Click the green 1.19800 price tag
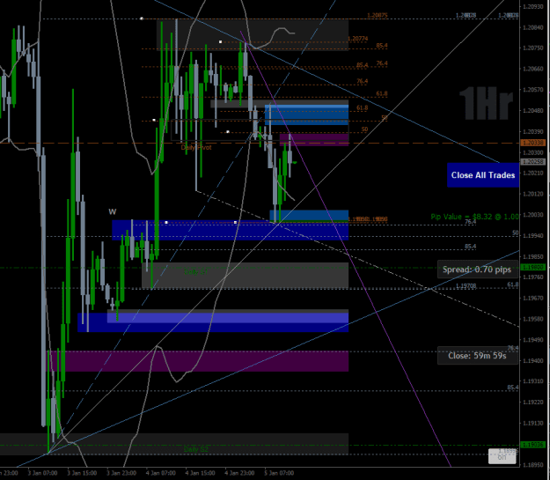This screenshot has height=480, width=550. tap(533, 267)
